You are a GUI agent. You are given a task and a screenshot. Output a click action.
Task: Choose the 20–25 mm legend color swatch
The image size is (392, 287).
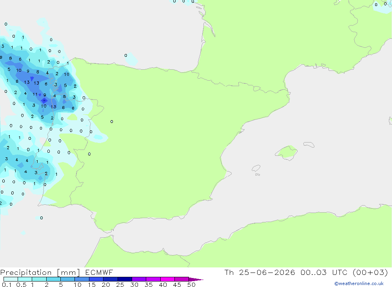(x=110, y=279)
